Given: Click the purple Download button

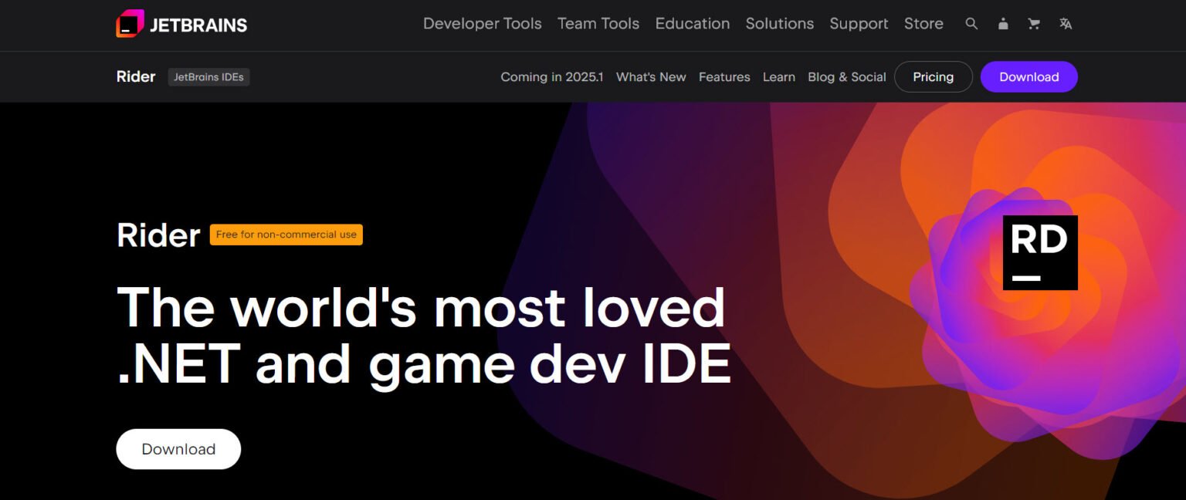Looking at the screenshot, I should point(1028,76).
